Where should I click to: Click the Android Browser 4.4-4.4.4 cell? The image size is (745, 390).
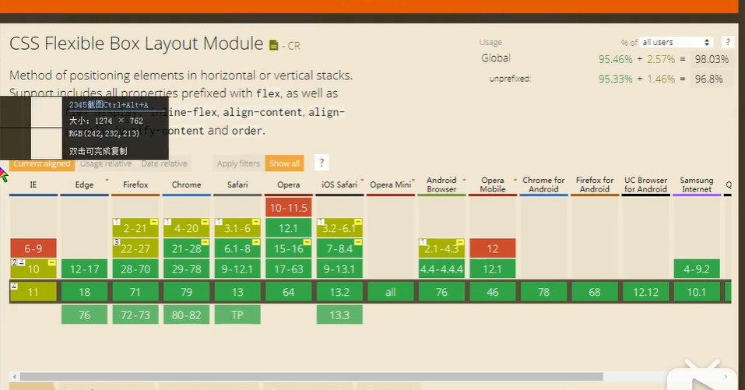pos(441,269)
